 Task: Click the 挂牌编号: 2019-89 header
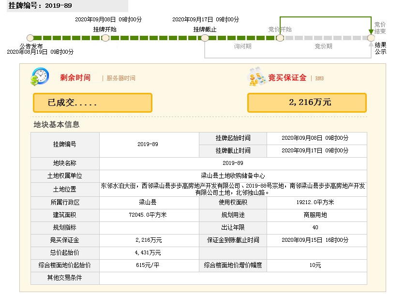pos(40,5)
